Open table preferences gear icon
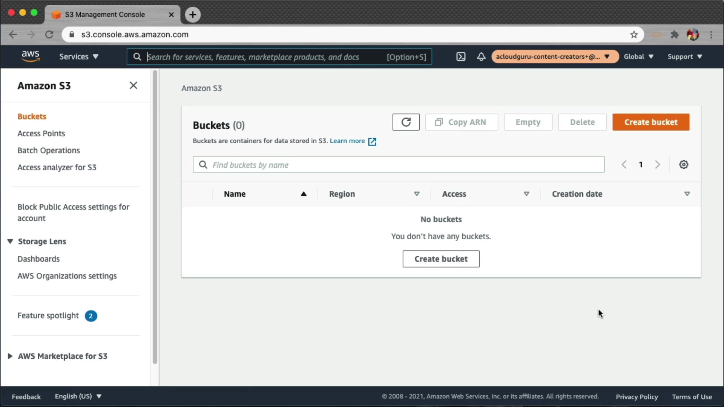724x407 pixels. [x=684, y=165]
